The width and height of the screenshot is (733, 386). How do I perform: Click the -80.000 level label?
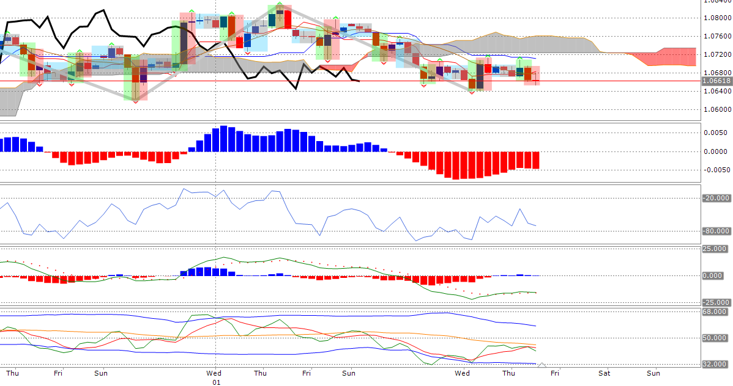pos(716,231)
